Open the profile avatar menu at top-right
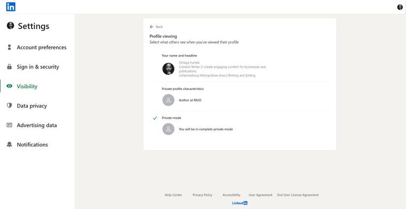This screenshot has width=406, height=209. 400,7
